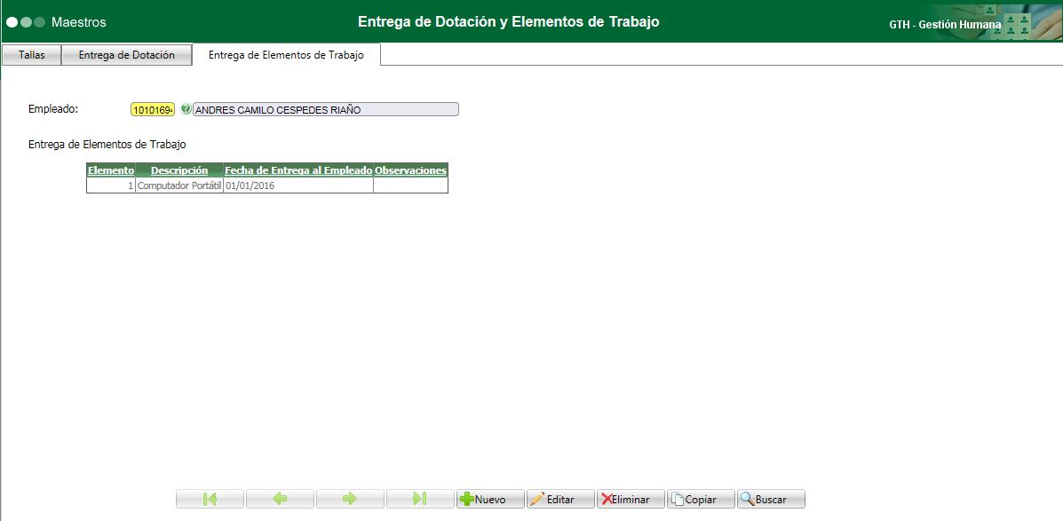Select the Entrega de Elementos de Trabajo tab
This screenshot has width=1063, height=521.
point(286,55)
